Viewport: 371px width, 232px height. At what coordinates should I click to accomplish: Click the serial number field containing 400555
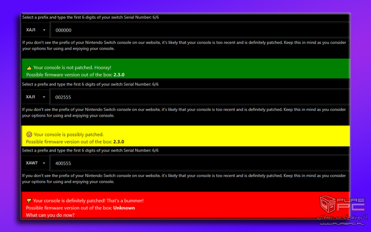[200, 163]
